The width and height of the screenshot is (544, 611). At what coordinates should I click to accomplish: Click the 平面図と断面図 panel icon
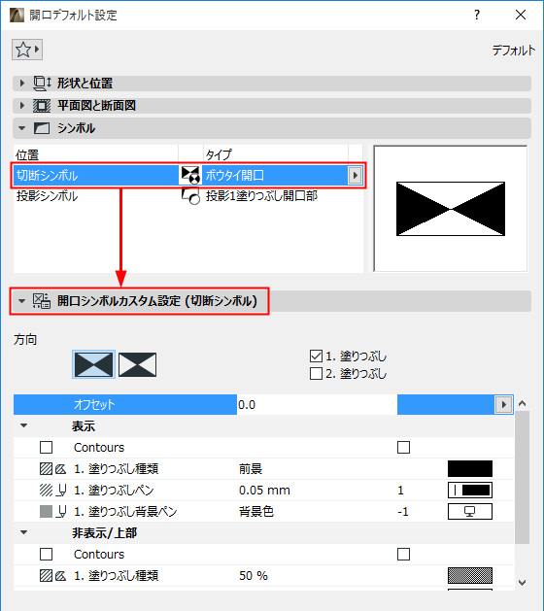pyautogui.click(x=42, y=106)
